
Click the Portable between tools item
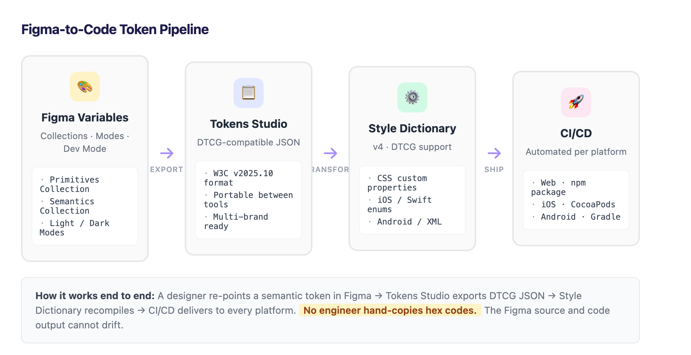(x=248, y=200)
